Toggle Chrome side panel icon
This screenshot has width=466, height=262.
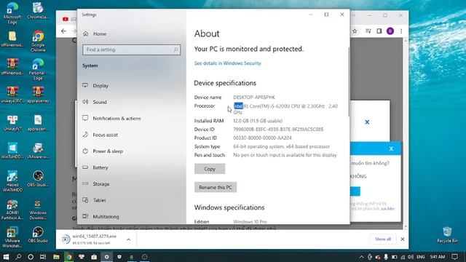[x=379, y=31]
